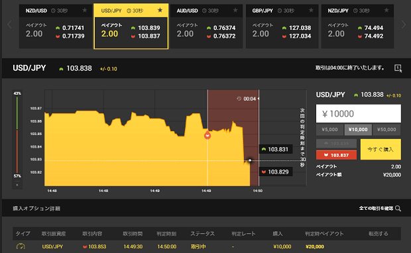411x253 pixels.
Task: Search all trades magnifier icon
Action: pos(398,209)
